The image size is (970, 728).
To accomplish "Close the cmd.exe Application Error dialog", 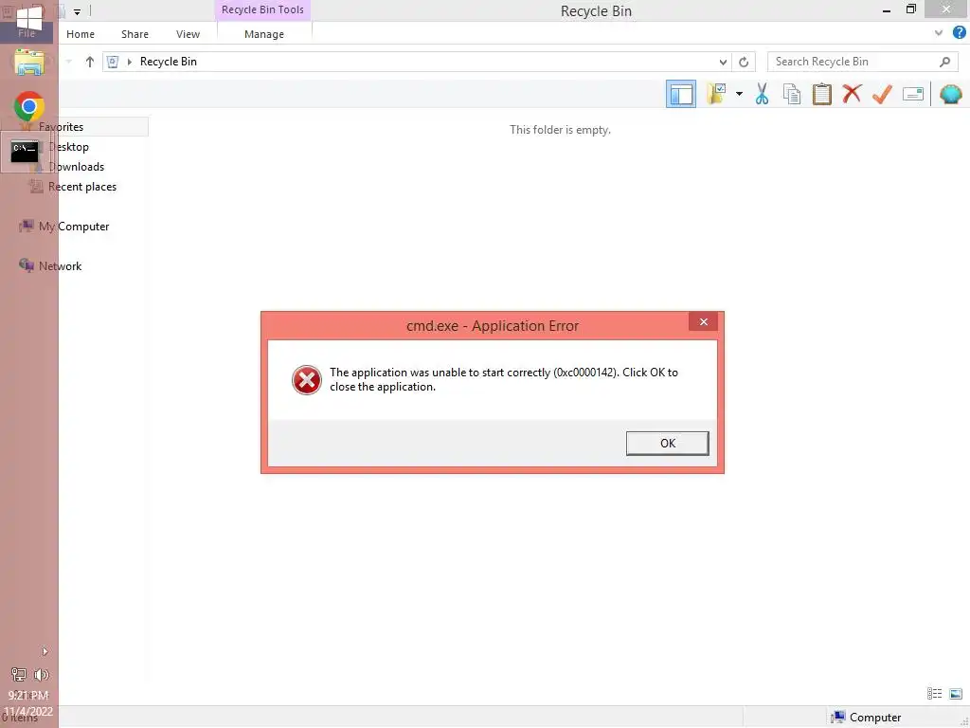I will pos(704,322).
